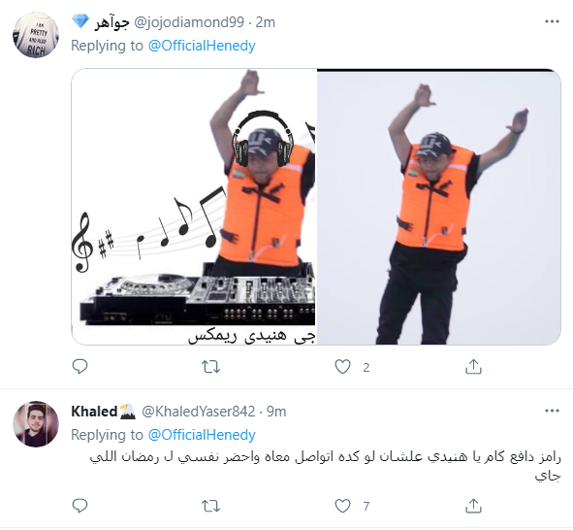Retweet Khaled's tweet

click(210, 507)
